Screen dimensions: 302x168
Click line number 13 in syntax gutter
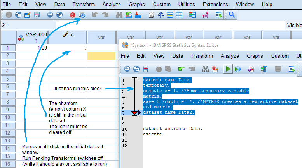coord(125,146)
